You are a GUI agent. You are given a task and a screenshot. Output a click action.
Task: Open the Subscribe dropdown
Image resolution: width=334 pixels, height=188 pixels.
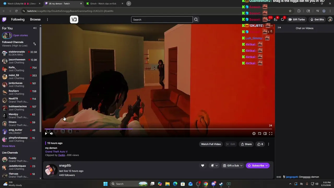(x=258, y=166)
